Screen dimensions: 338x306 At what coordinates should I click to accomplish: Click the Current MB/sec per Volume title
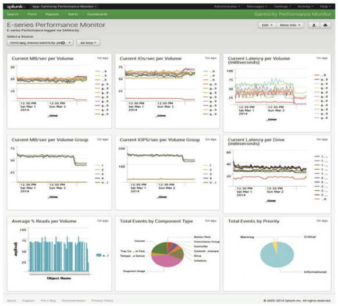click(x=42, y=59)
